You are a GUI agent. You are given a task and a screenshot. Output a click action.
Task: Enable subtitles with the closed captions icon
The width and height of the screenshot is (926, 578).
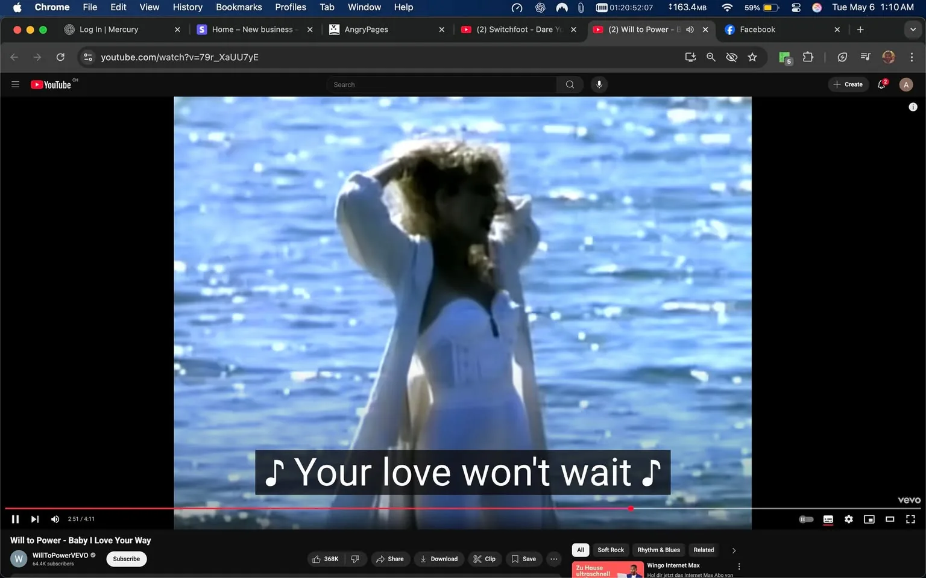(x=828, y=518)
